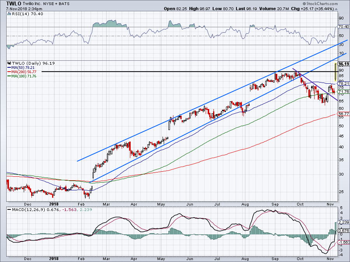Click the TWLO ticker symbol in the header
Screen dimensions: 350x262
click(14, 4)
